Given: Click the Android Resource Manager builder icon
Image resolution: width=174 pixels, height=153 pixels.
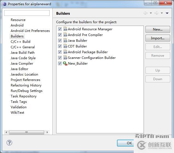Looking at the screenshot, I should tap(65, 29).
